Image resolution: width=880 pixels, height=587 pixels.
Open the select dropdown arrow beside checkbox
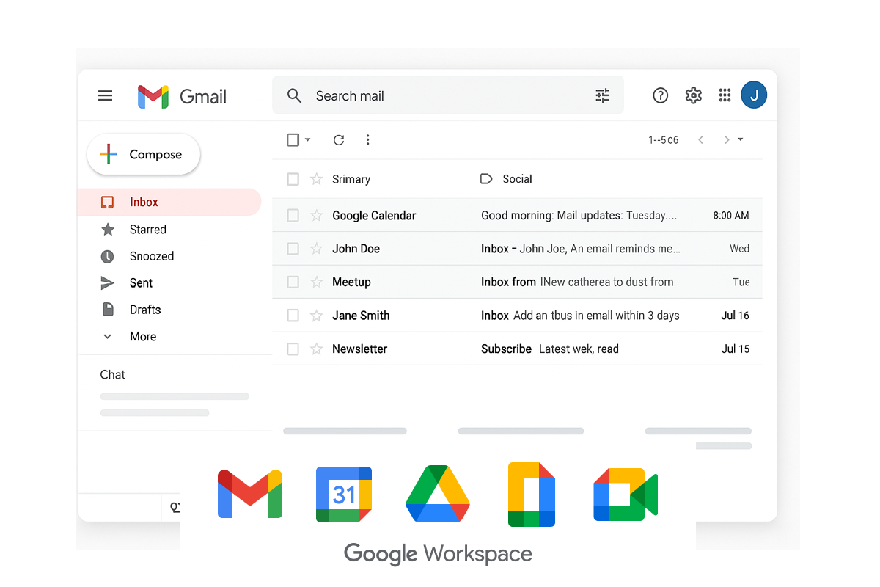pyautogui.click(x=307, y=139)
